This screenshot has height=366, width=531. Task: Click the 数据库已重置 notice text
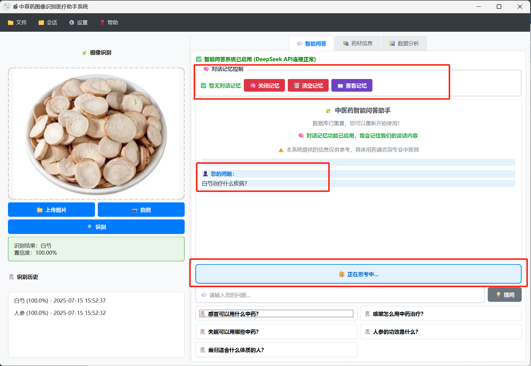[356, 123]
